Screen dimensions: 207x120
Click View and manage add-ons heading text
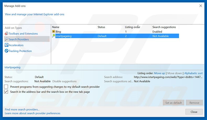[x=35, y=14]
